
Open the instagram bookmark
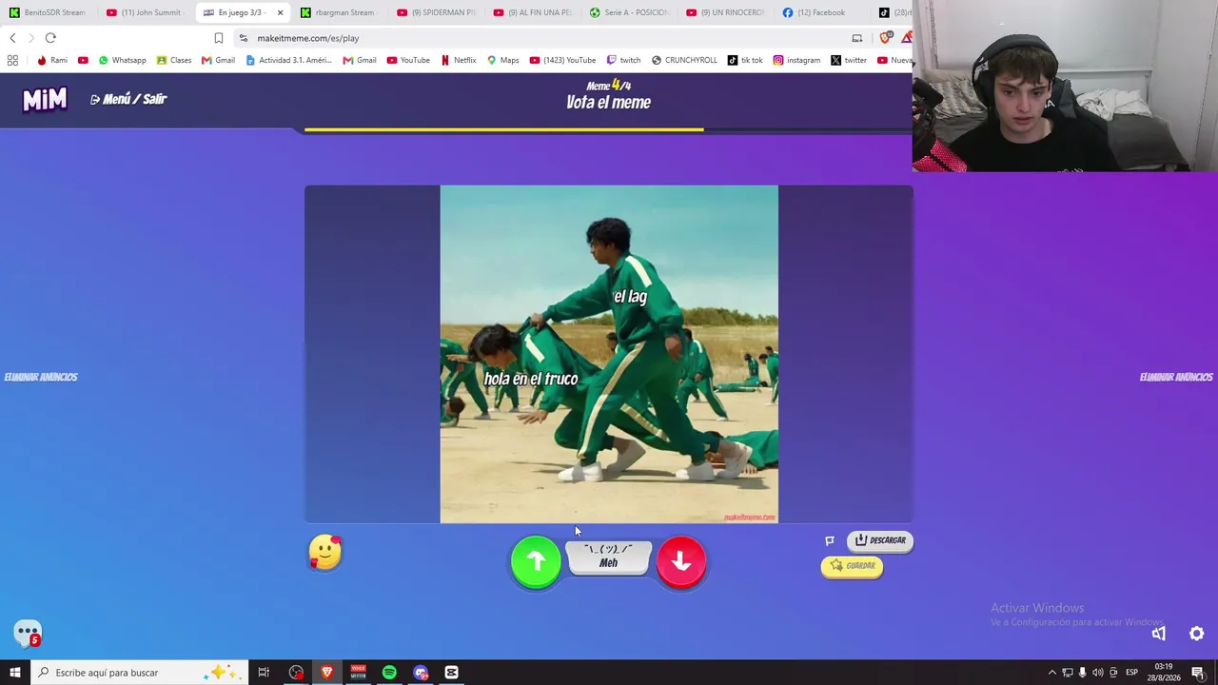[796, 60]
